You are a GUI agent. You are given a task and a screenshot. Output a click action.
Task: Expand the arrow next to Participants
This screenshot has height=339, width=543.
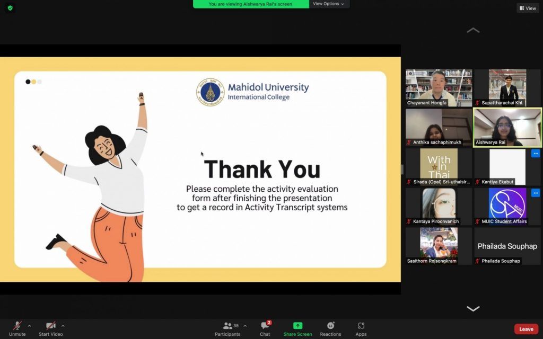245,326
